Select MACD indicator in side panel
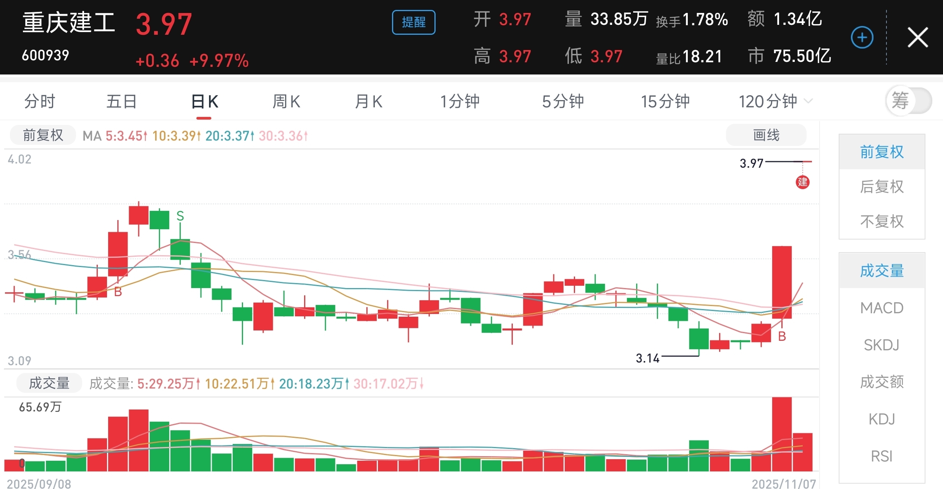The image size is (943, 489). (881, 308)
